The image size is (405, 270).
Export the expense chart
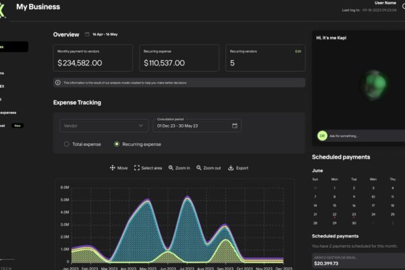pyautogui.click(x=238, y=168)
